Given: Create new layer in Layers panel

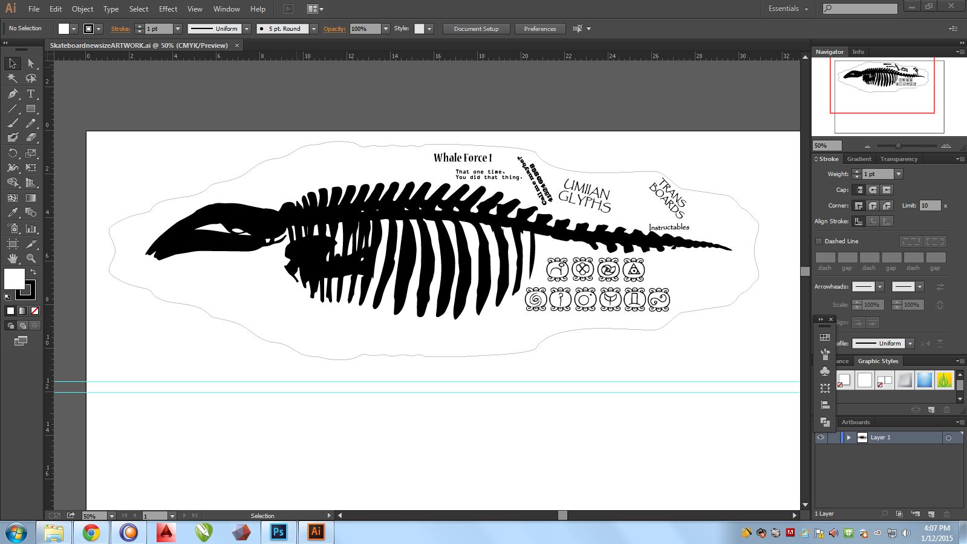Looking at the screenshot, I should 931,514.
